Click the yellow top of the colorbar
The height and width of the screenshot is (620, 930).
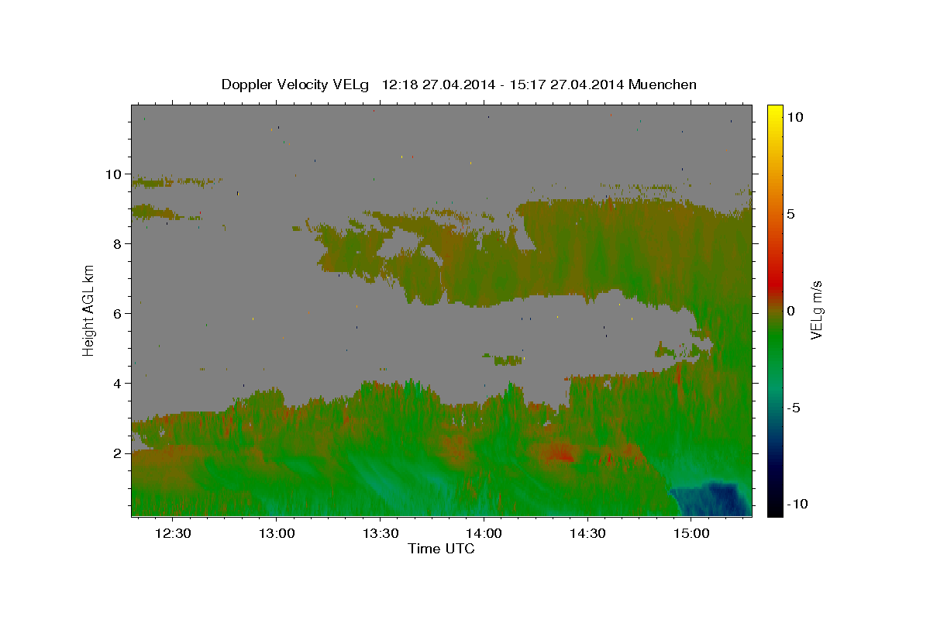point(774,110)
